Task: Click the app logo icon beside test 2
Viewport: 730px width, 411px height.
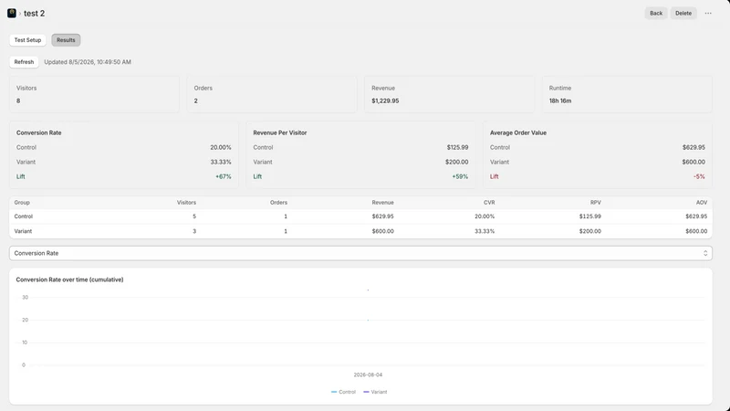Action: point(12,13)
